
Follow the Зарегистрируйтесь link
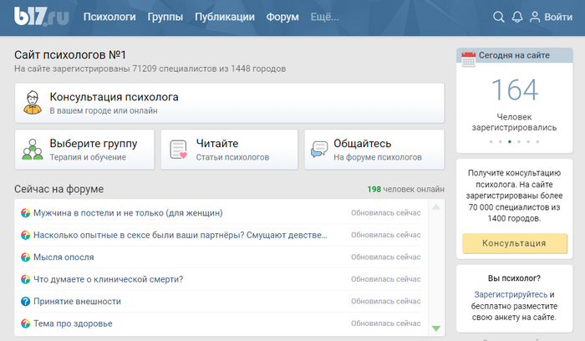tap(511, 294)
